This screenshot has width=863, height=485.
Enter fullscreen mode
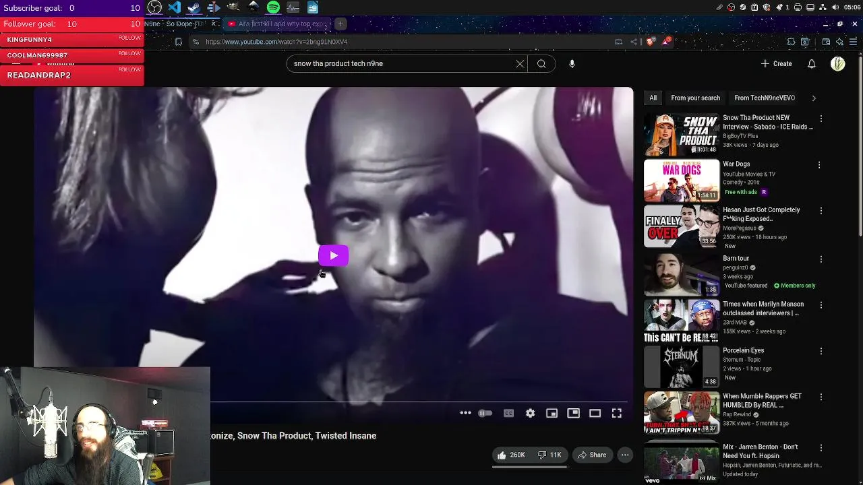click(616, 413)
